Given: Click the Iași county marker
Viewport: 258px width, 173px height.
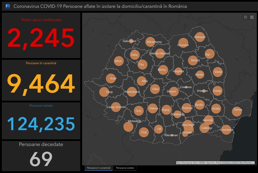Looking at the screenshot, I should click(209, 54).
